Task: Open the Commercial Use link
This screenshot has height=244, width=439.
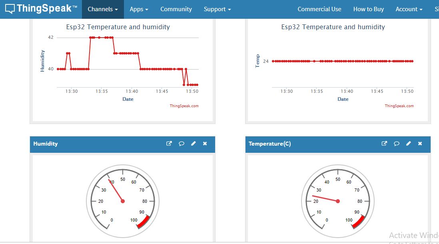Action: [x=319, y=9]
